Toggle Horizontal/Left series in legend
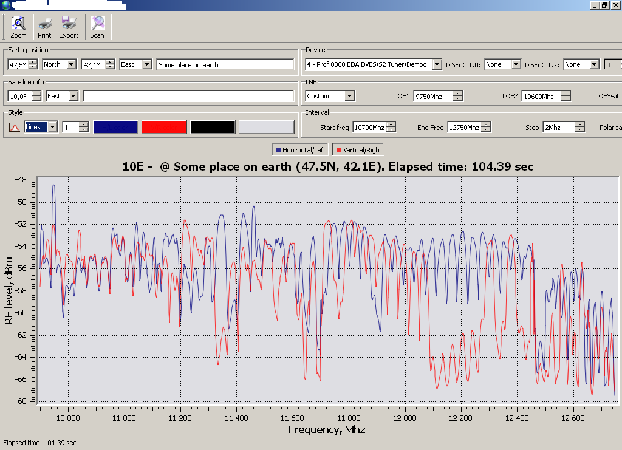The height and width of the screenshot is (450, 622). 301,150
